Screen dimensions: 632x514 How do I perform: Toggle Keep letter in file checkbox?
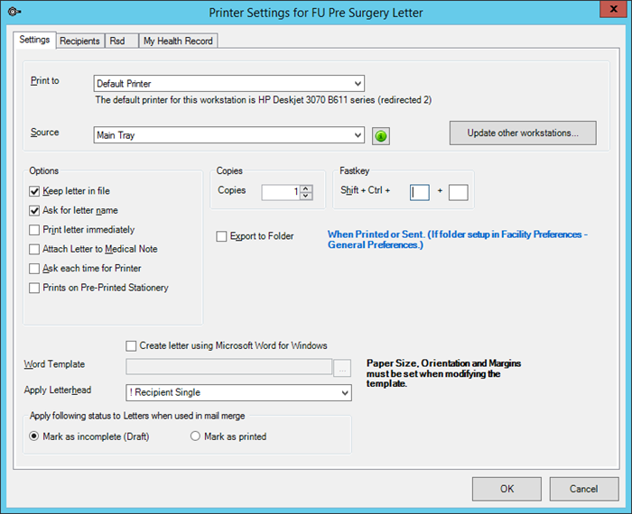click(x=34, y=191)
